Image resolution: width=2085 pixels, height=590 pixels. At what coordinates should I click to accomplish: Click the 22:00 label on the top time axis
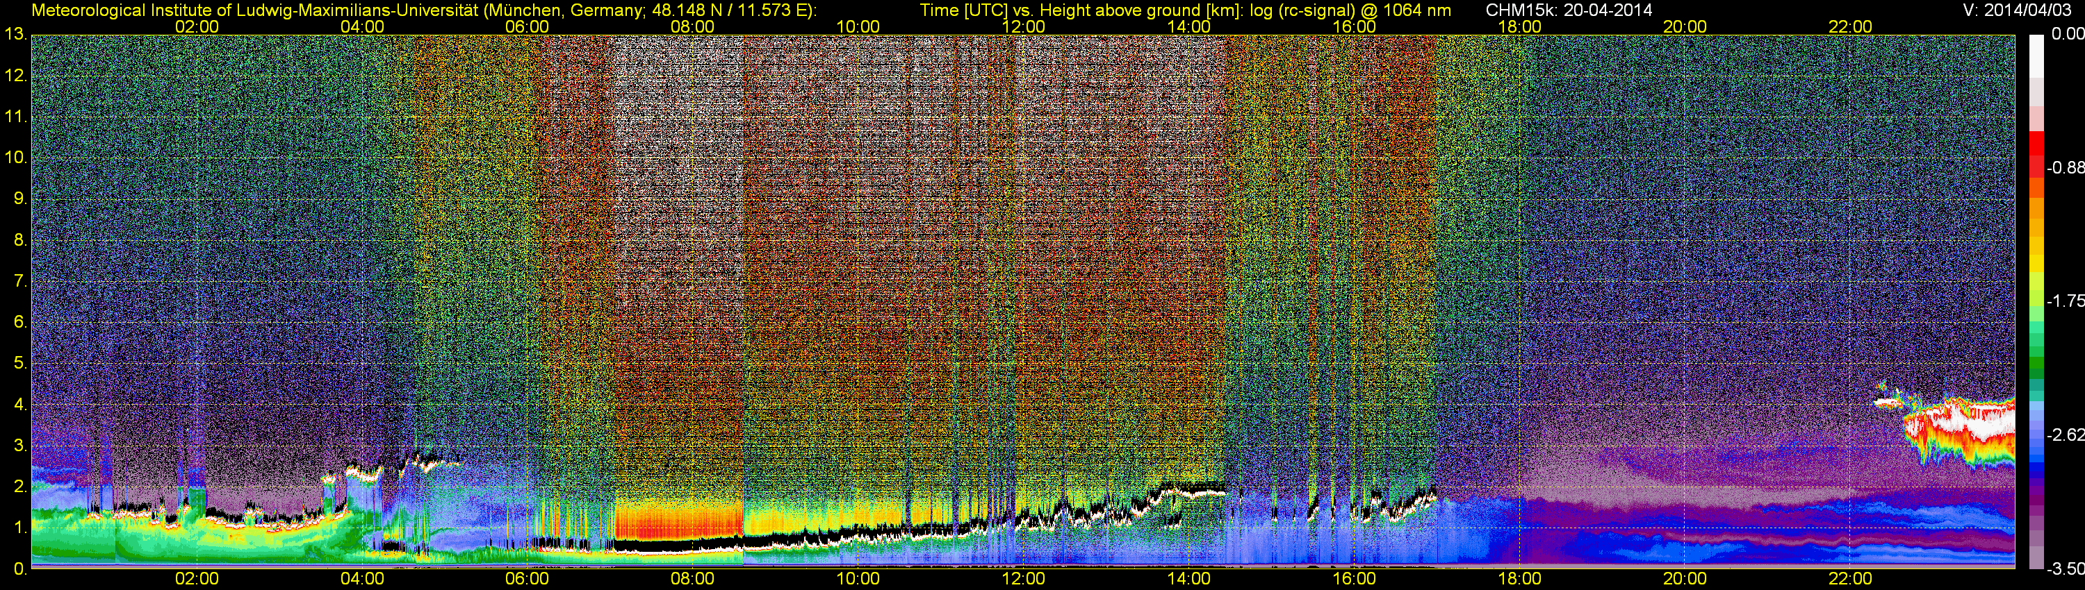pos(1850,26)
